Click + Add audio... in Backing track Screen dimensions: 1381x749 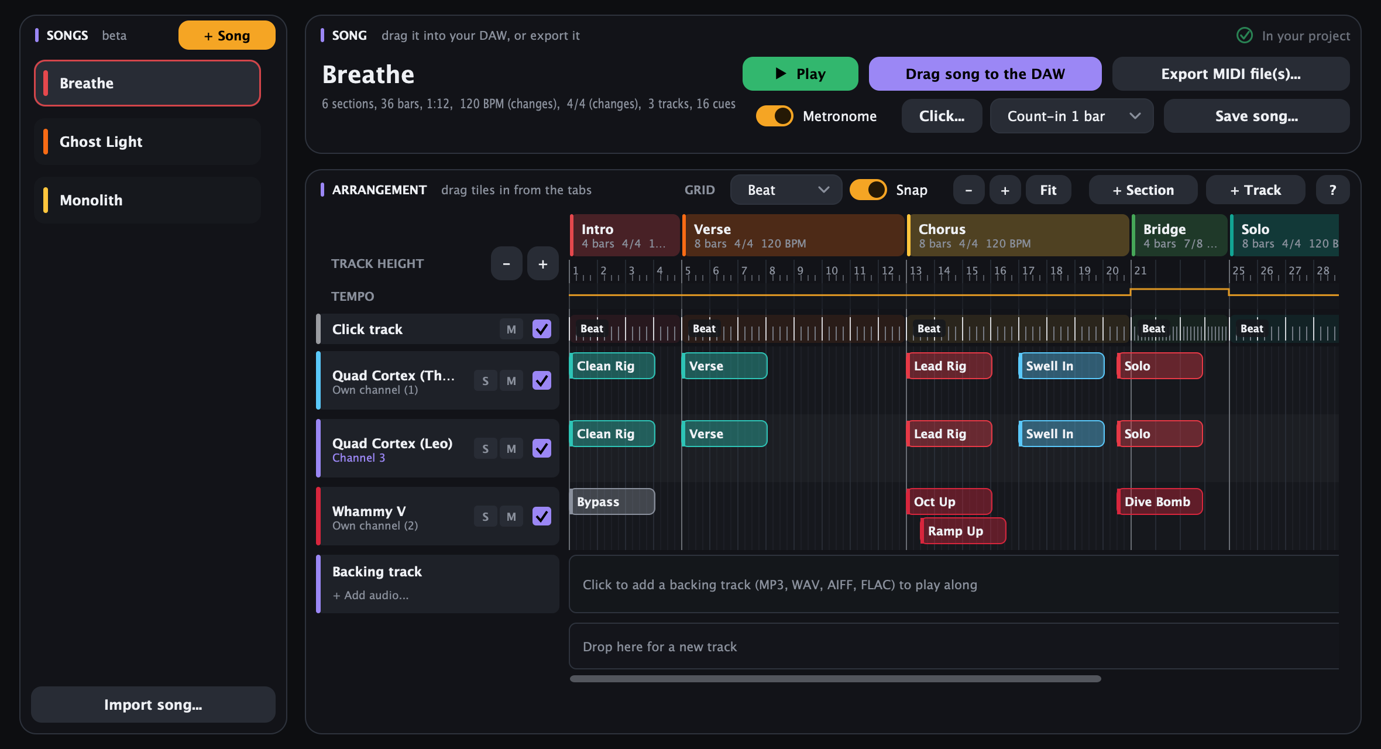[x=370, y=595]
